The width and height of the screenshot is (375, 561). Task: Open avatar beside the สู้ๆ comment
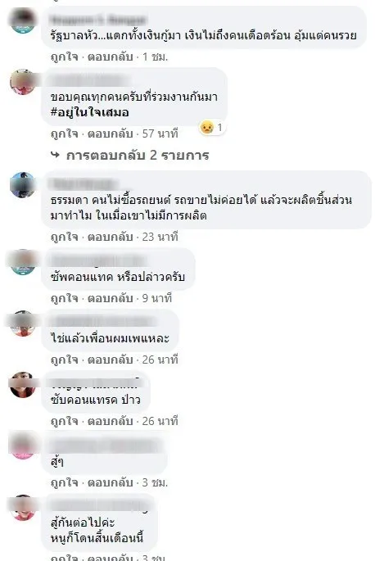pyautogui.click(x=23, y=446)
